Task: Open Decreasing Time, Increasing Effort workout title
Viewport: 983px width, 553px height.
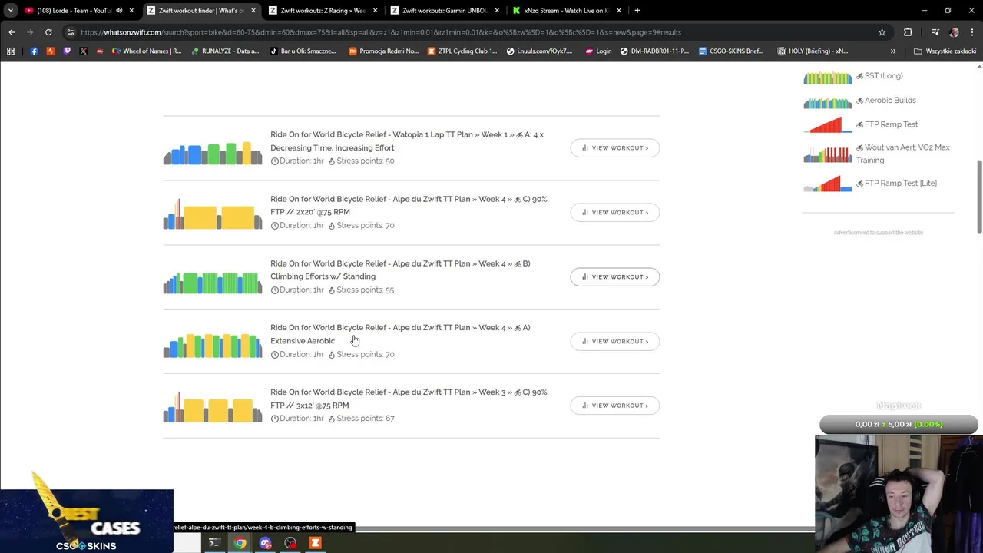Action: click(407, 141)
